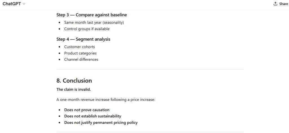Click the "A one-month revenue increase" sentence
The width and height of the screenshot is (289, 133).
coord(106,100)
